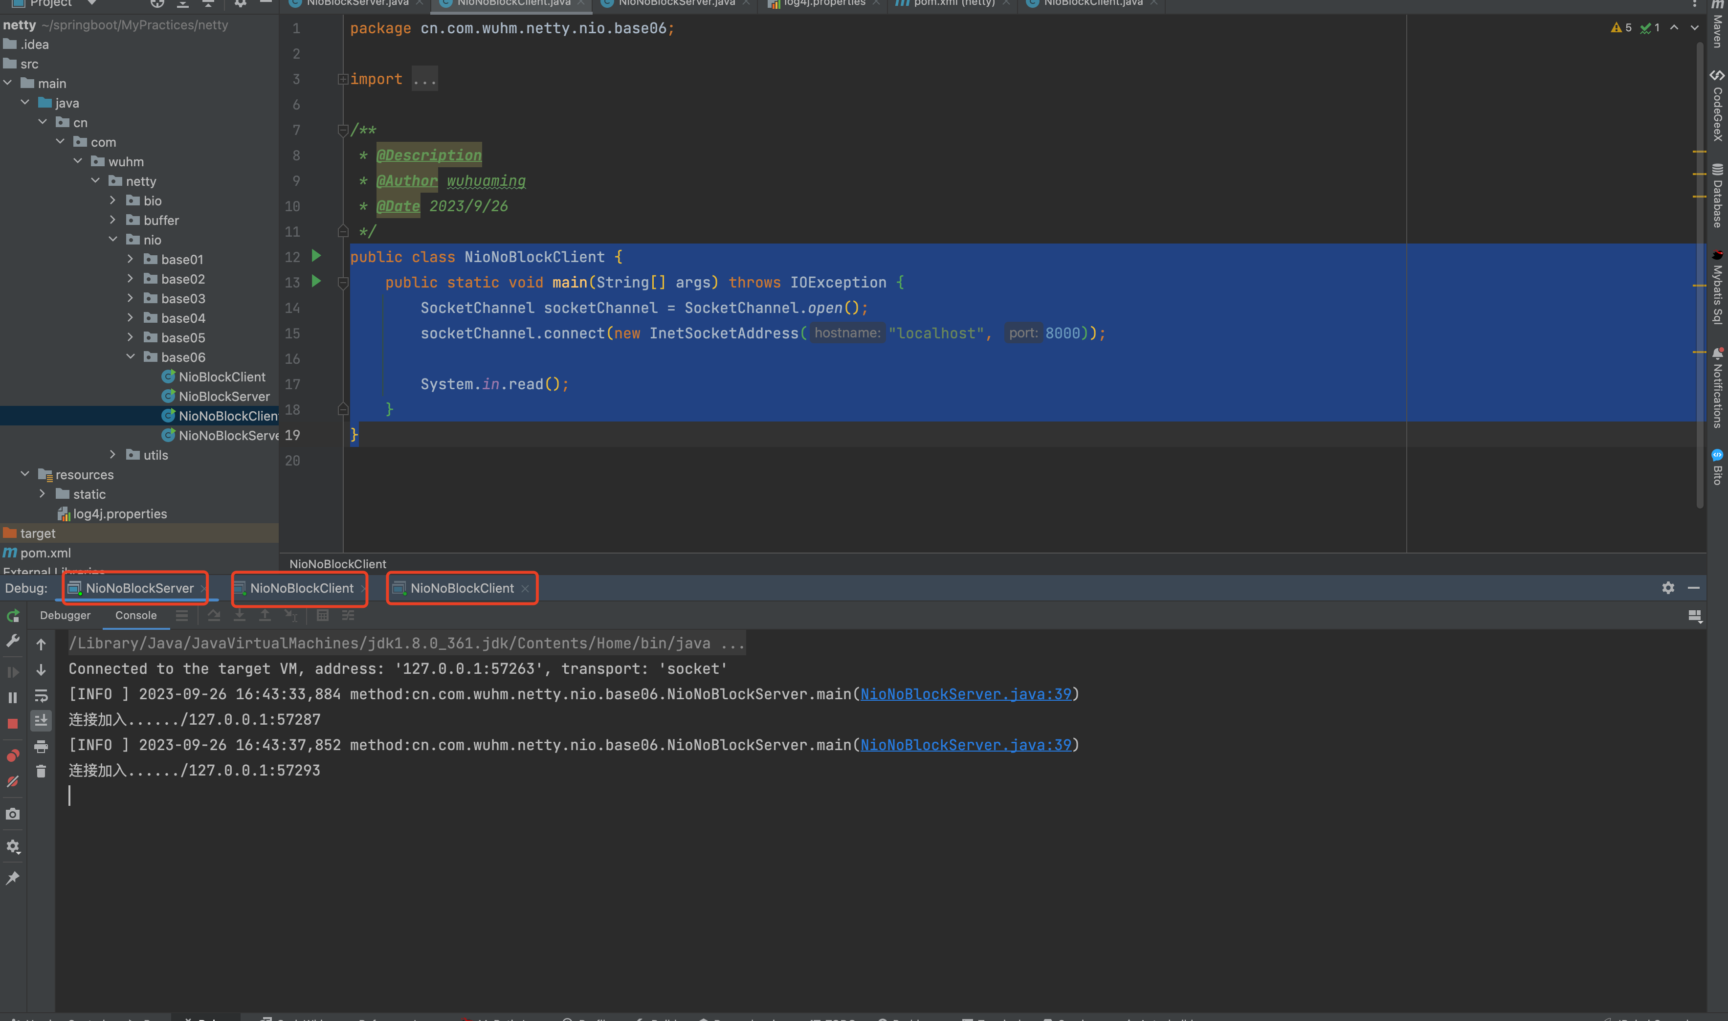Viewport: 1728px width, 1021px height.
Task: Run main method gutter arrow line 13
Action: (316, 281)
